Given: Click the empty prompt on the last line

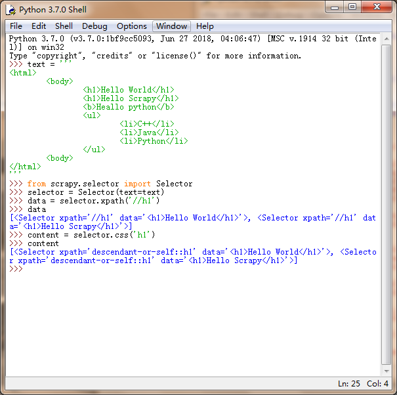Looking at the screenshot, I should pos(16,269).
